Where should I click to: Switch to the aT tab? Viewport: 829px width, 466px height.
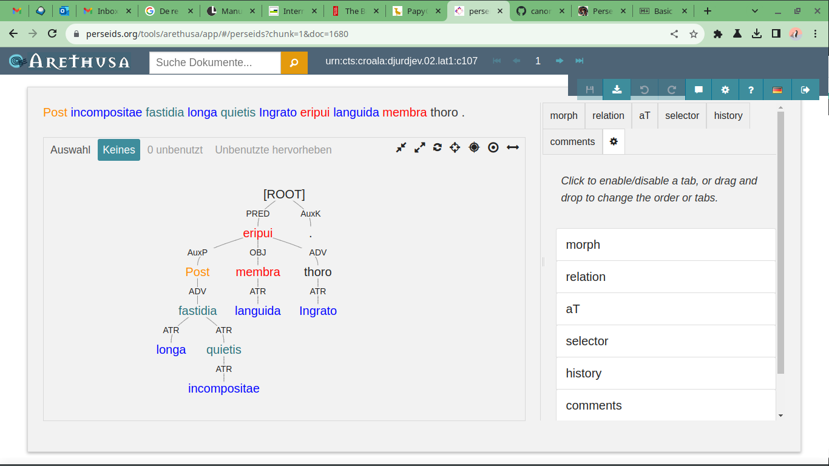point(645,115)
